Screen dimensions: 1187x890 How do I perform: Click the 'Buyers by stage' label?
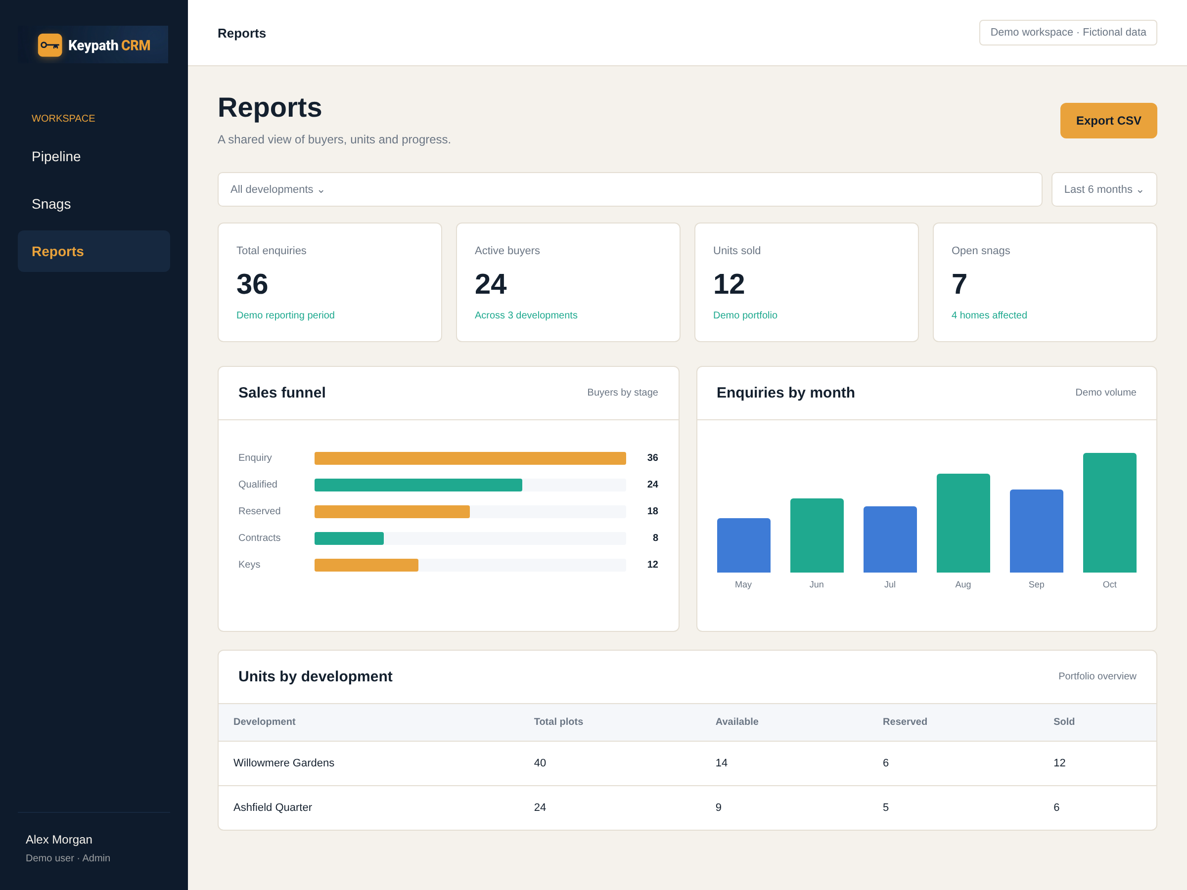pos(622,392)
